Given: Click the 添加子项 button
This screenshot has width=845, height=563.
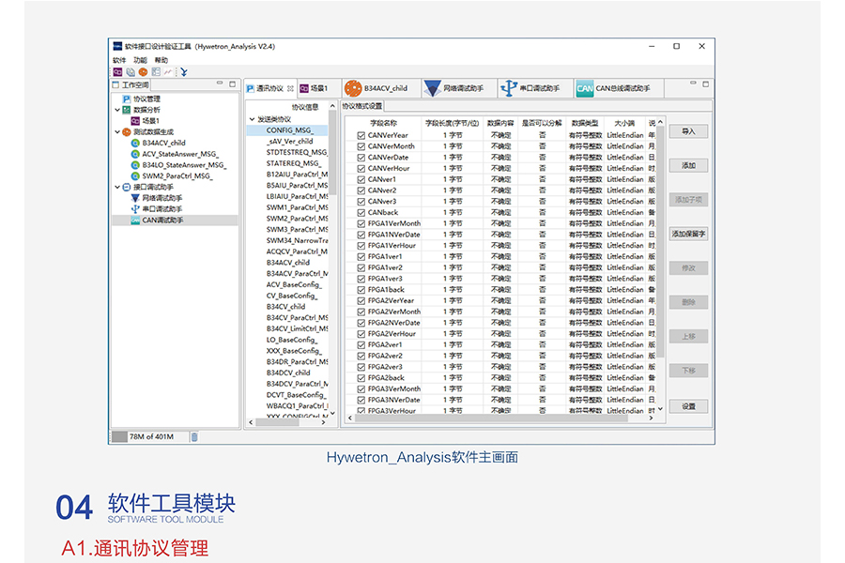Looking at the screenshot, I should 688,200.
